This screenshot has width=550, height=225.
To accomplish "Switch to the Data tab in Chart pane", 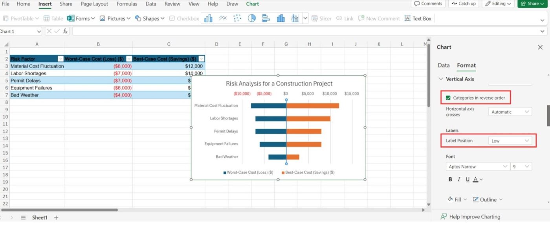I will (x=444, y=65).
